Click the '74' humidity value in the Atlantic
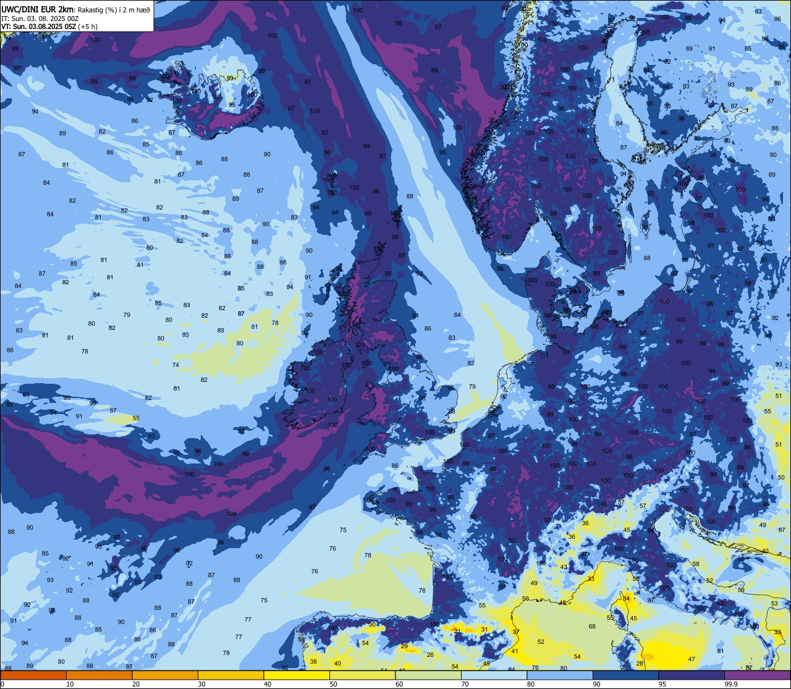This screenshot has height=689, width=791. pos(176,365)
